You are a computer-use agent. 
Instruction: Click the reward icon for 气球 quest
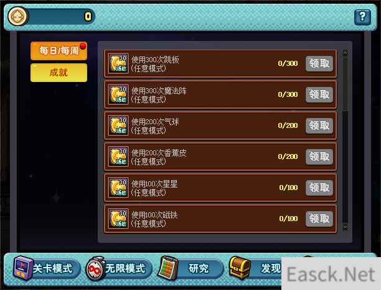click(x=118, y=125)
